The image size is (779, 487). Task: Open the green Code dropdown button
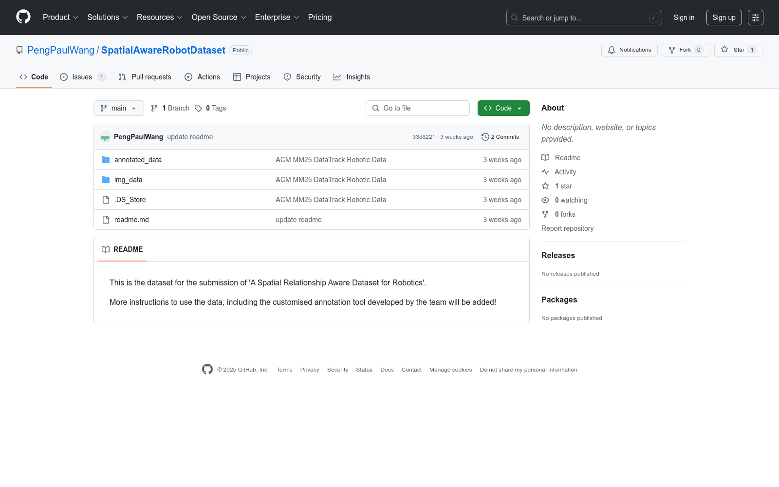point(503,108)
